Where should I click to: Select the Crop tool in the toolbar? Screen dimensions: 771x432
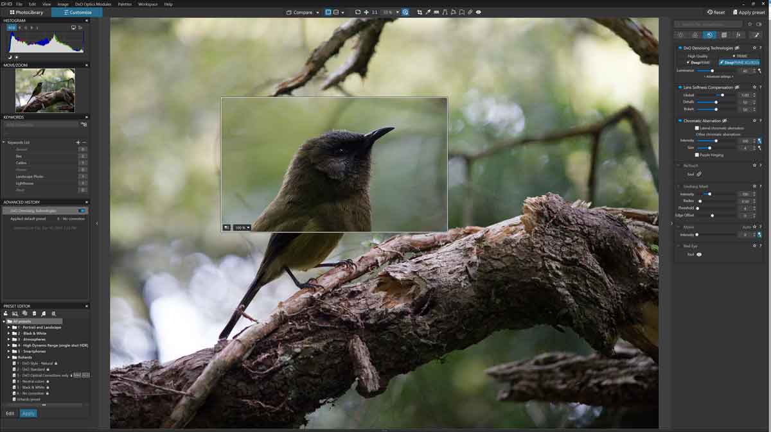click(419, 12)
